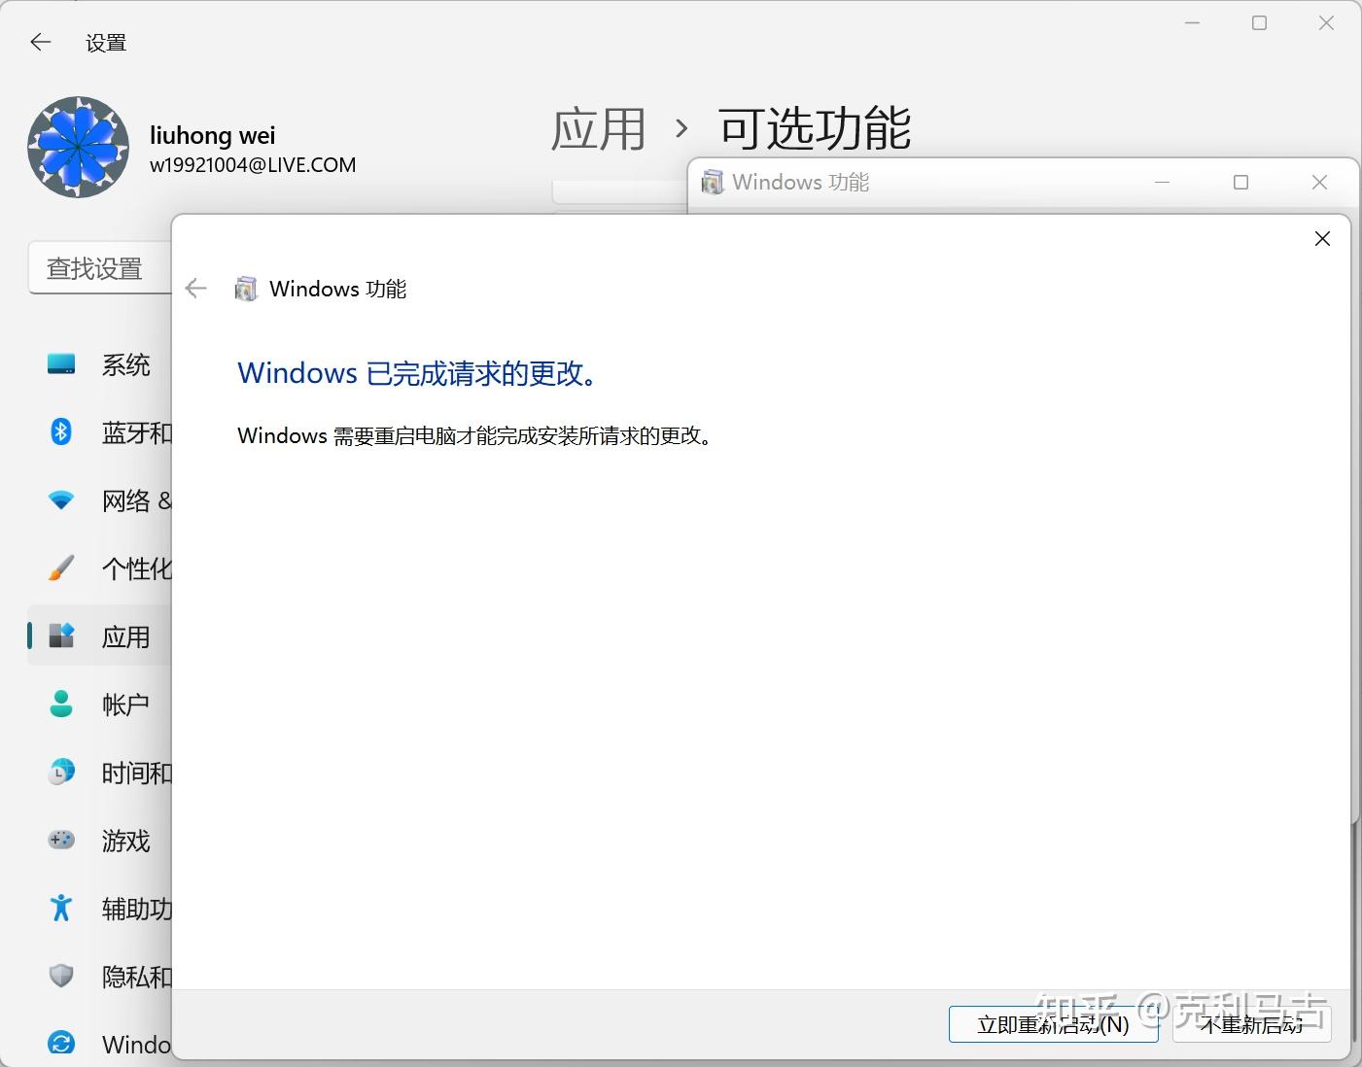Click the w19921004@LIVE.COM account email
Viewport: 1362px width, 1067px height.
[253, 165]
